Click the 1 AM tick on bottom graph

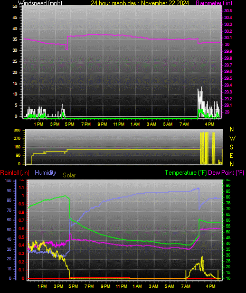click(x=137, y=286)
